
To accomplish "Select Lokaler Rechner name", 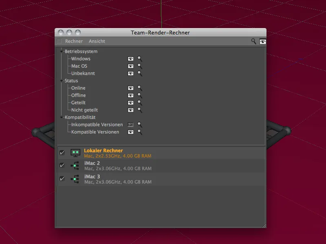I will pos(104,150).
